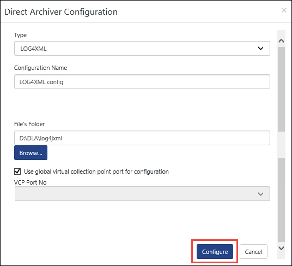
Task: Click the scrollbar up arrow
Action: (281, 41)
